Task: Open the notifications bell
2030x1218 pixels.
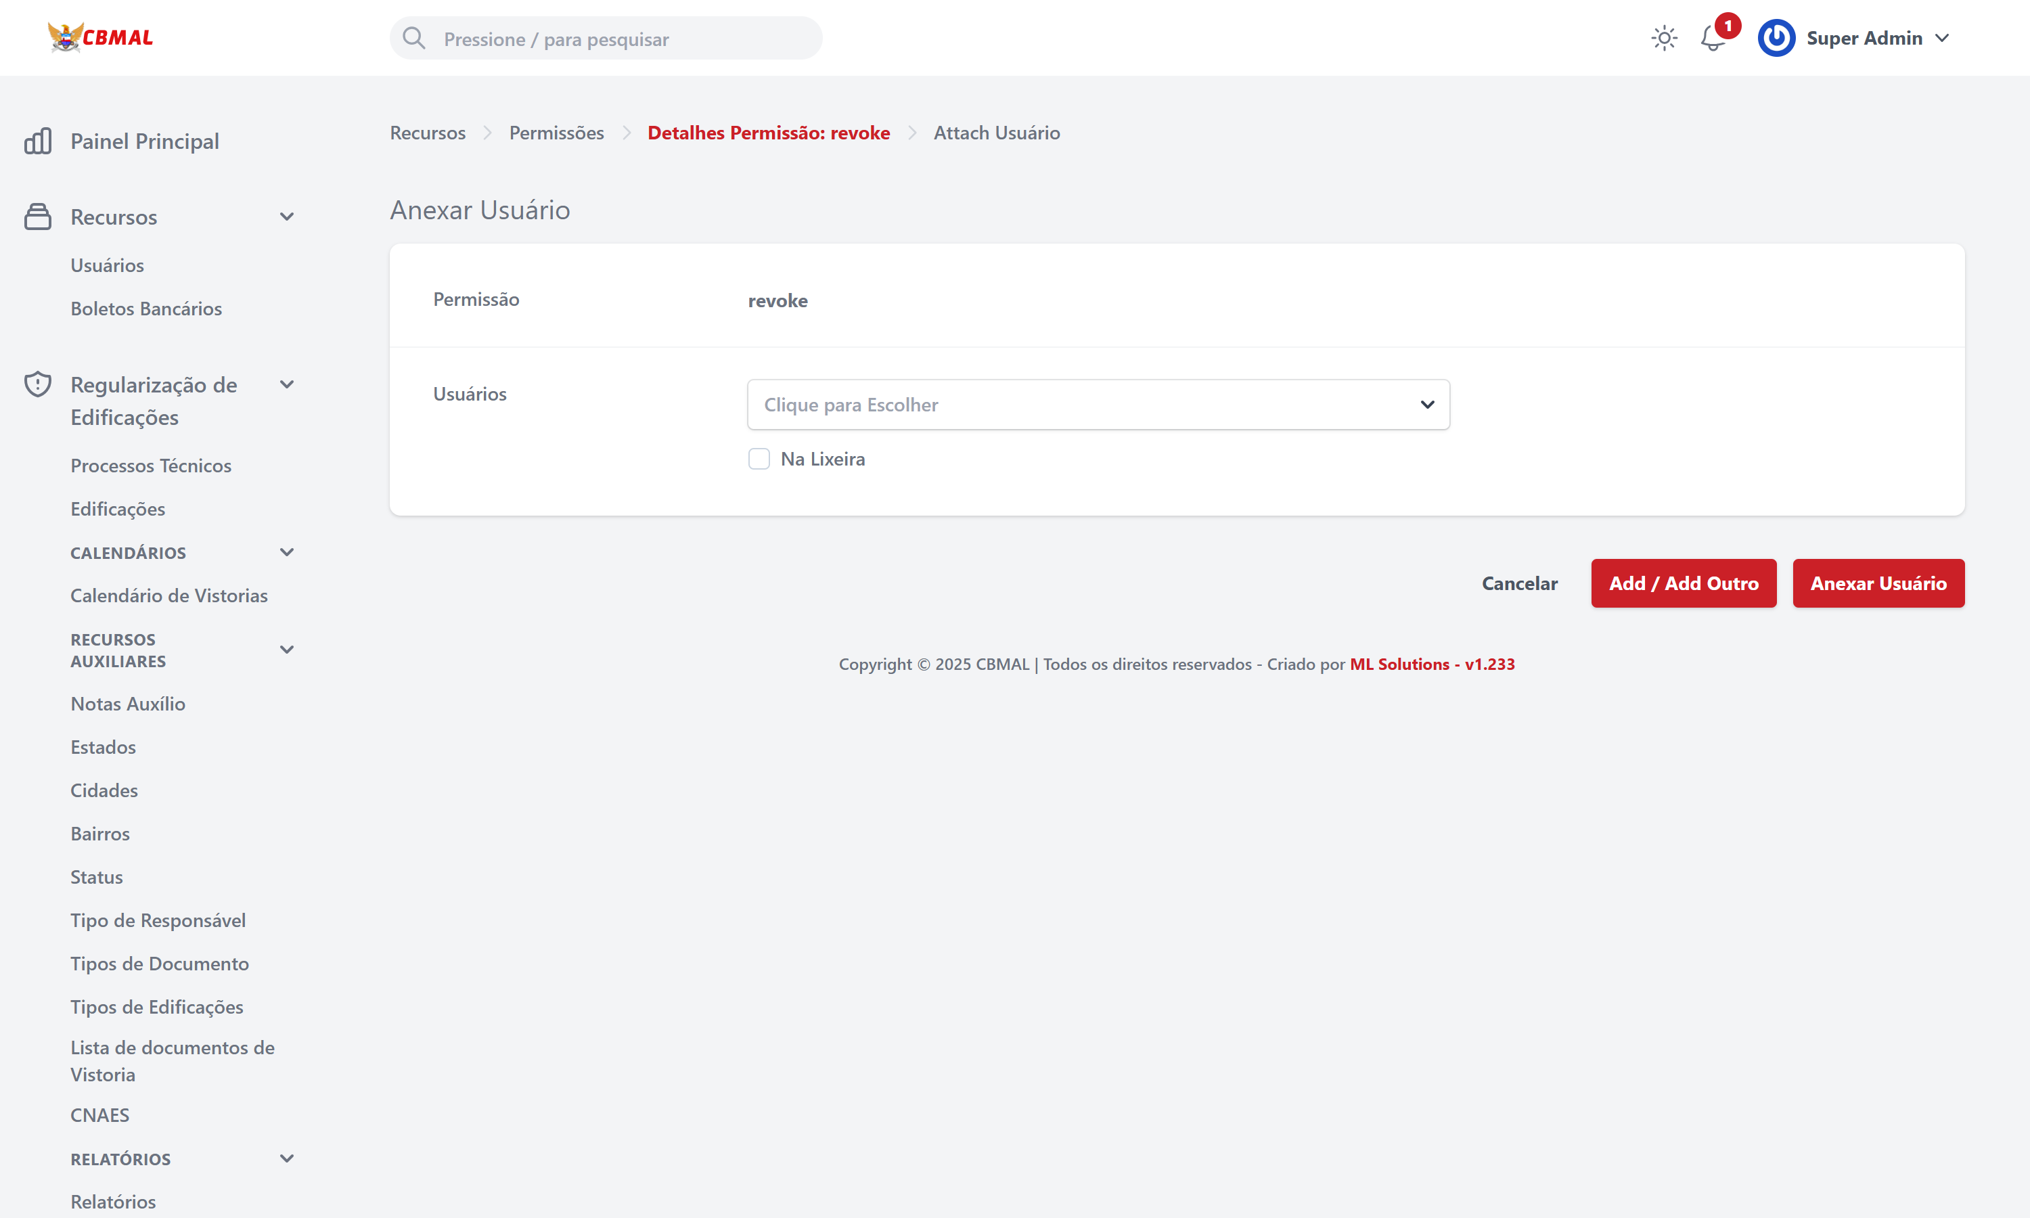Action: [1713, 38]
